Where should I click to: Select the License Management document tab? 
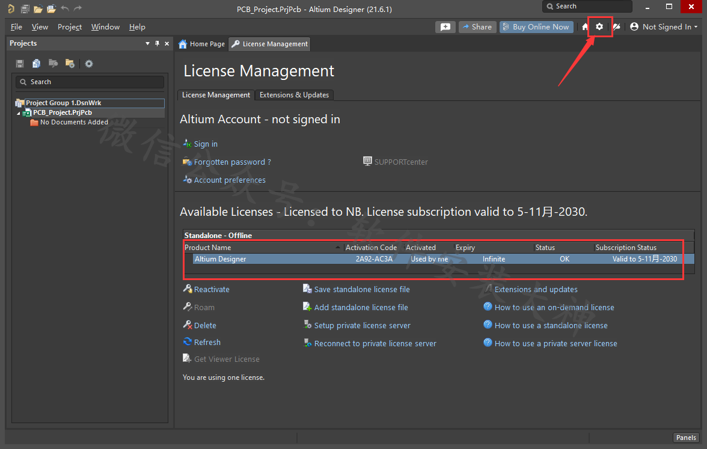[x=269, y=44]
